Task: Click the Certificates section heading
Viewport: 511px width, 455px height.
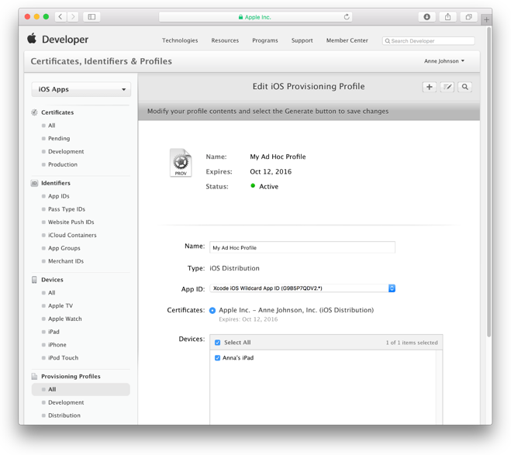Action: click(x=57, y=112)
